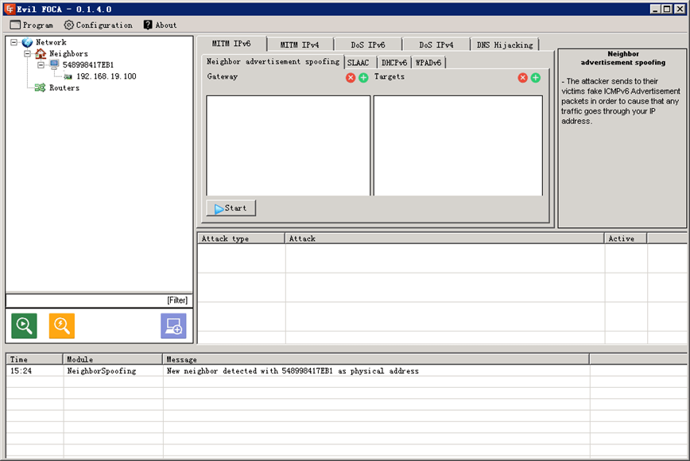
Task: Switch to the DoS IPv4 tab
Action: 436,45
